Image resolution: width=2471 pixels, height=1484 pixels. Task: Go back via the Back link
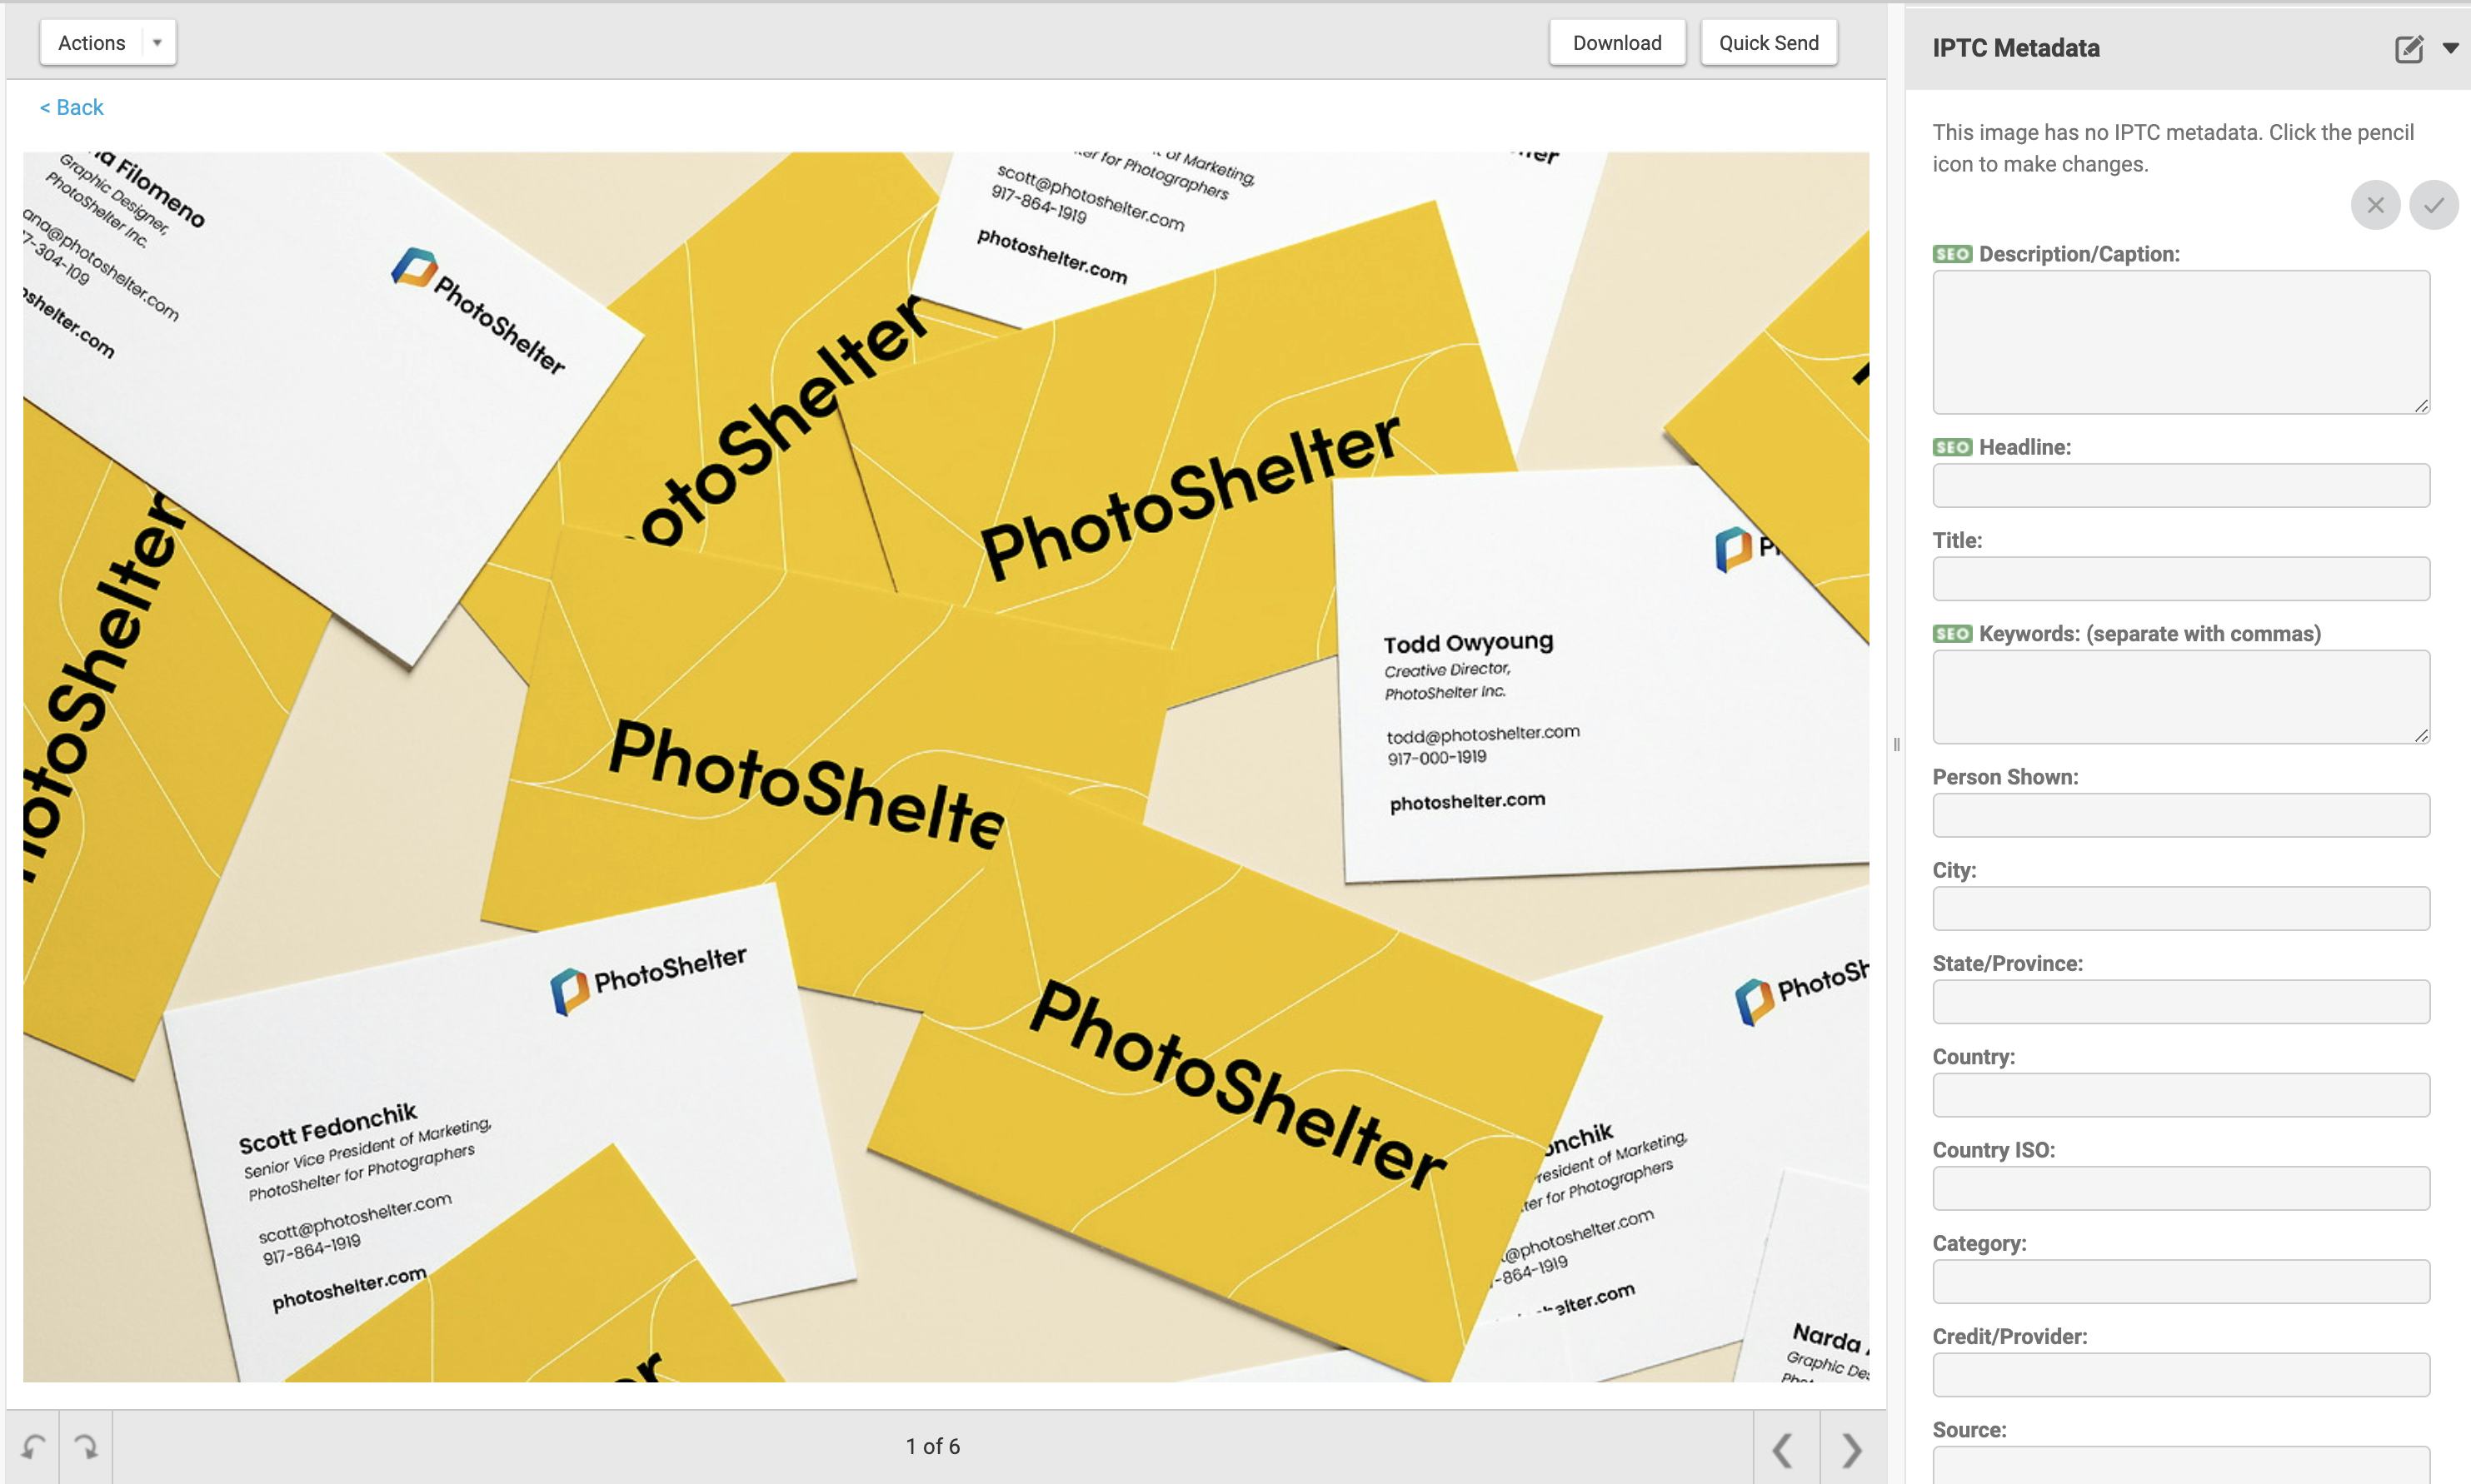tap(71, 107)
